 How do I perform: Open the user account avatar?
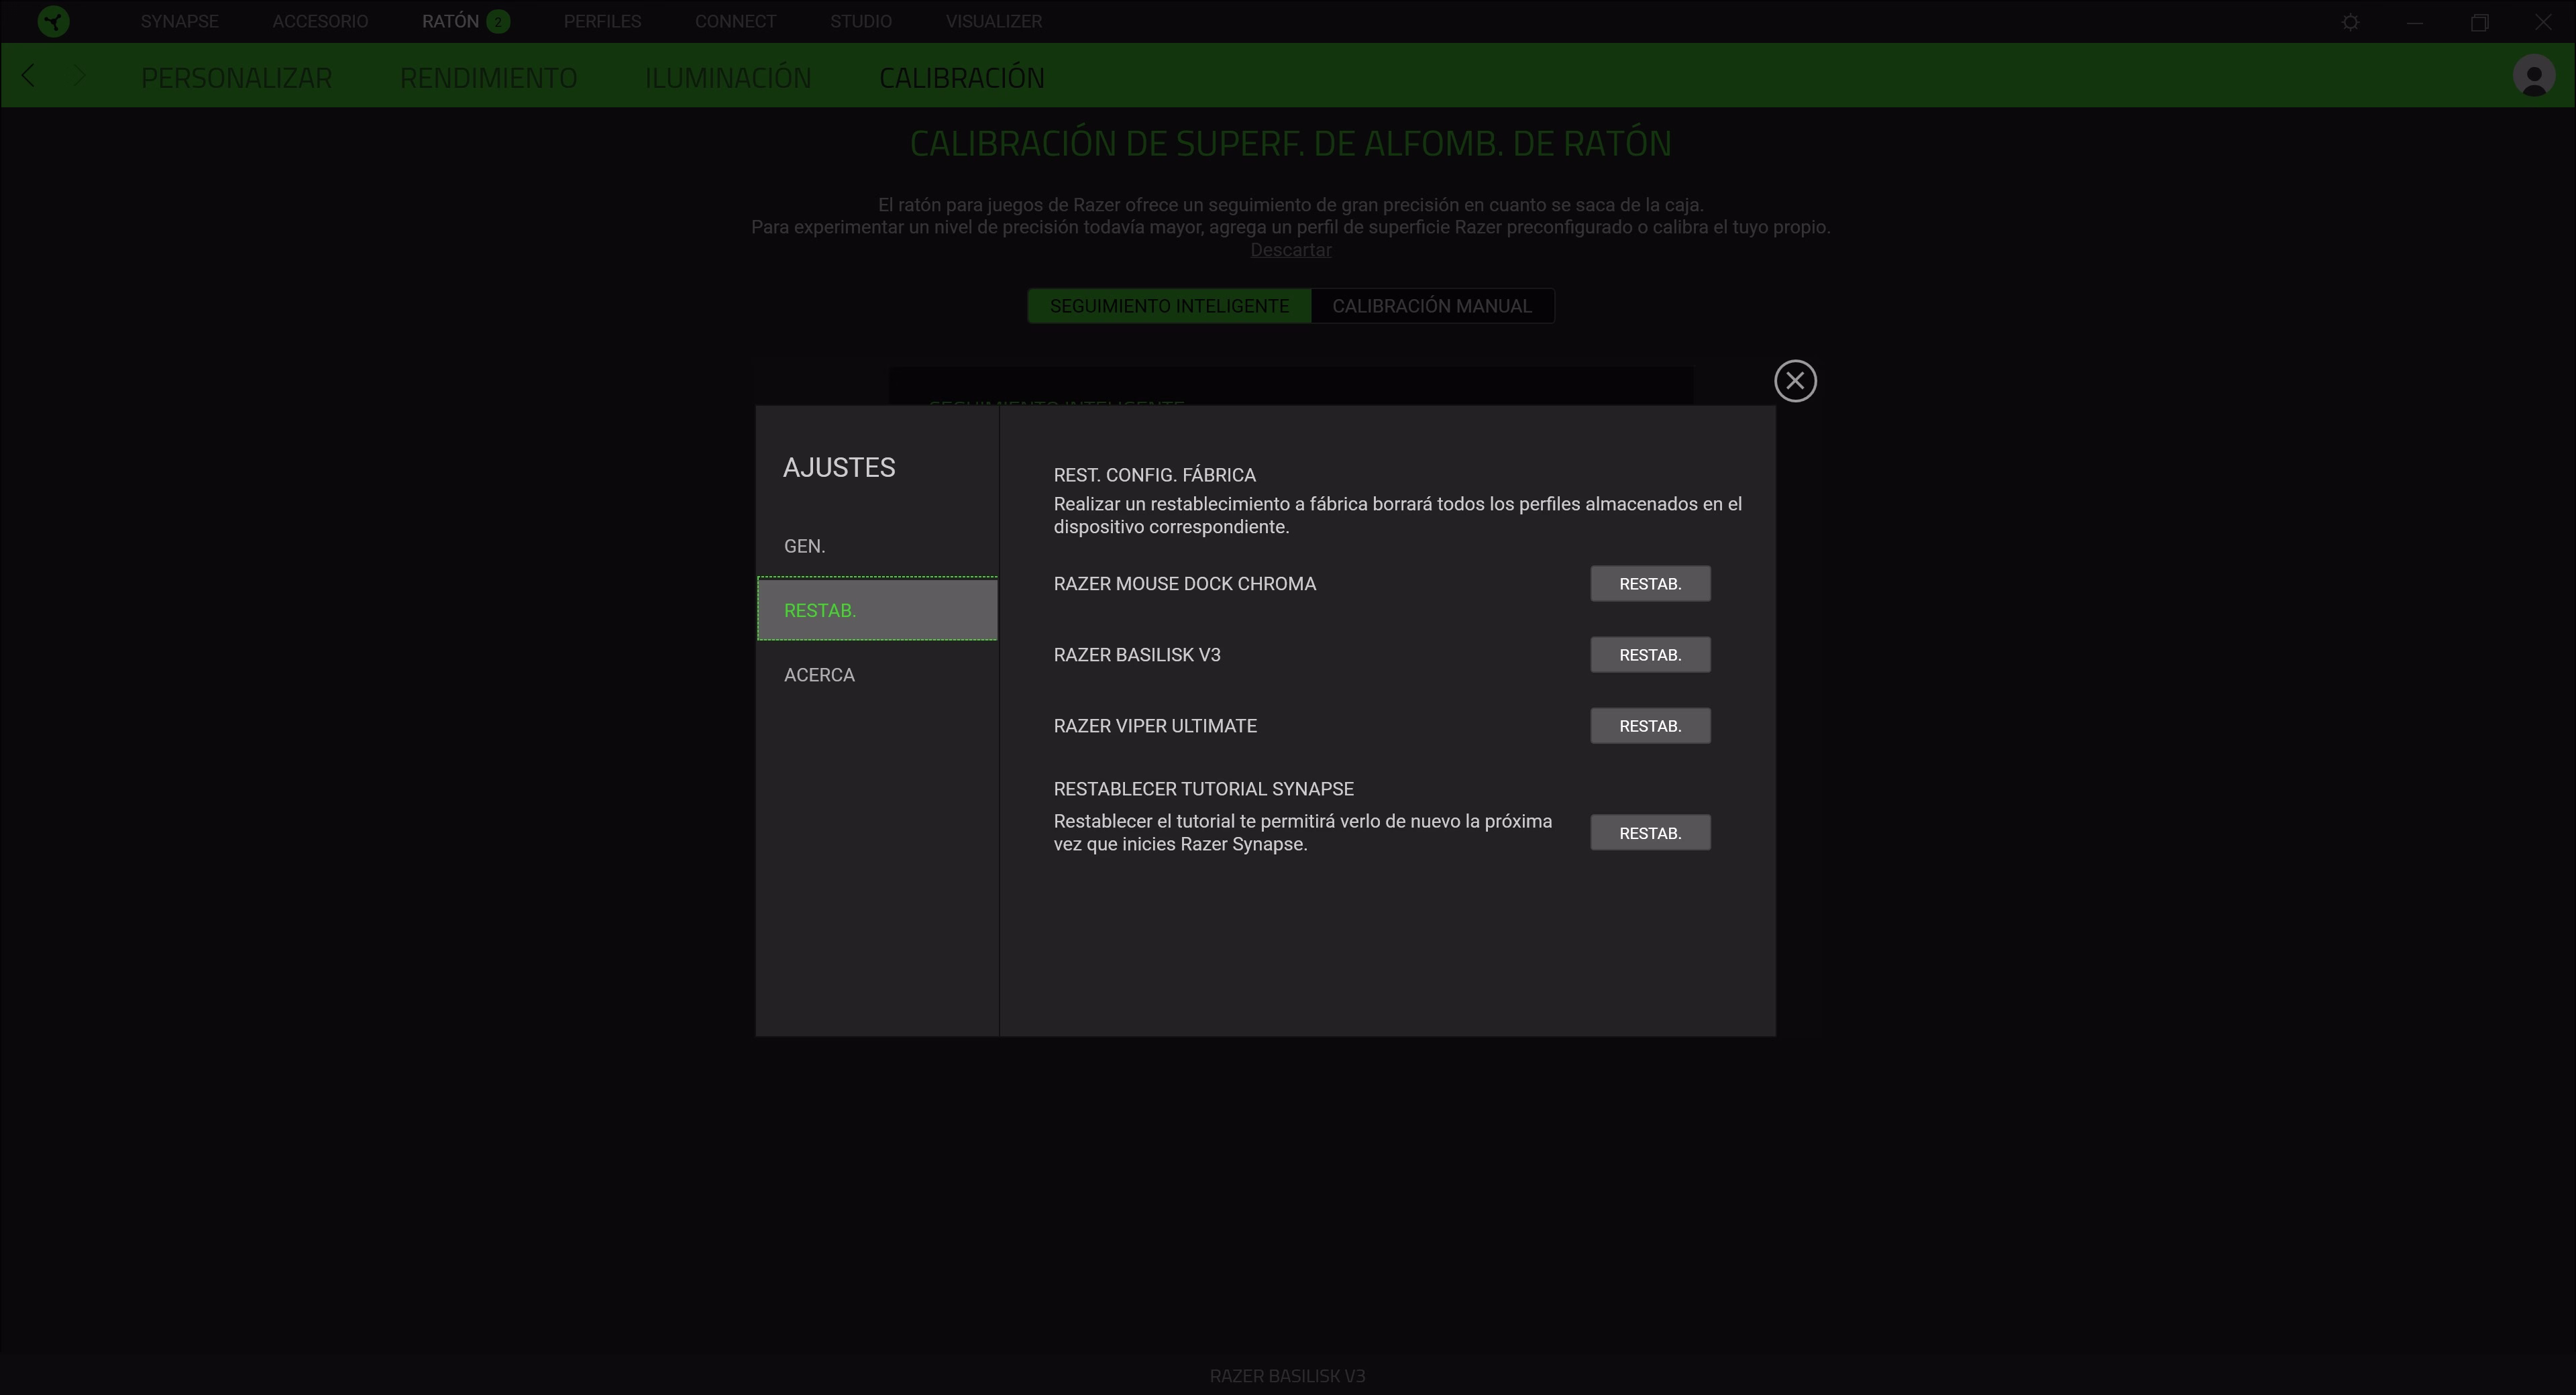[2534, 76]
